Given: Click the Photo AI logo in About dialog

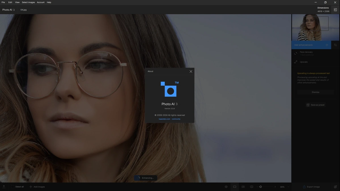Looking at the screenshot, I should (x=170, y=89).
